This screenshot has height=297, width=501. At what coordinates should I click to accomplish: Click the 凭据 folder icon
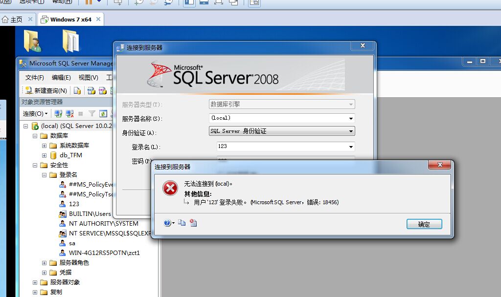[x=53, y=273]
